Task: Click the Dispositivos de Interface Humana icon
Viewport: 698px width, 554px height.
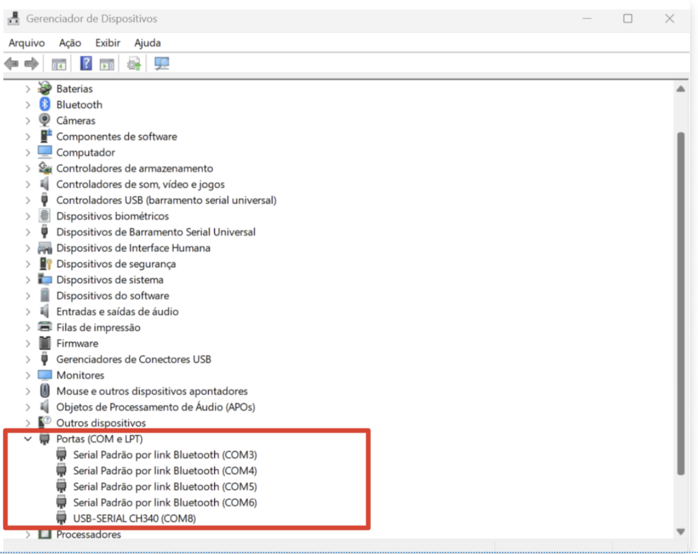Action: click(x=44, y=248)
